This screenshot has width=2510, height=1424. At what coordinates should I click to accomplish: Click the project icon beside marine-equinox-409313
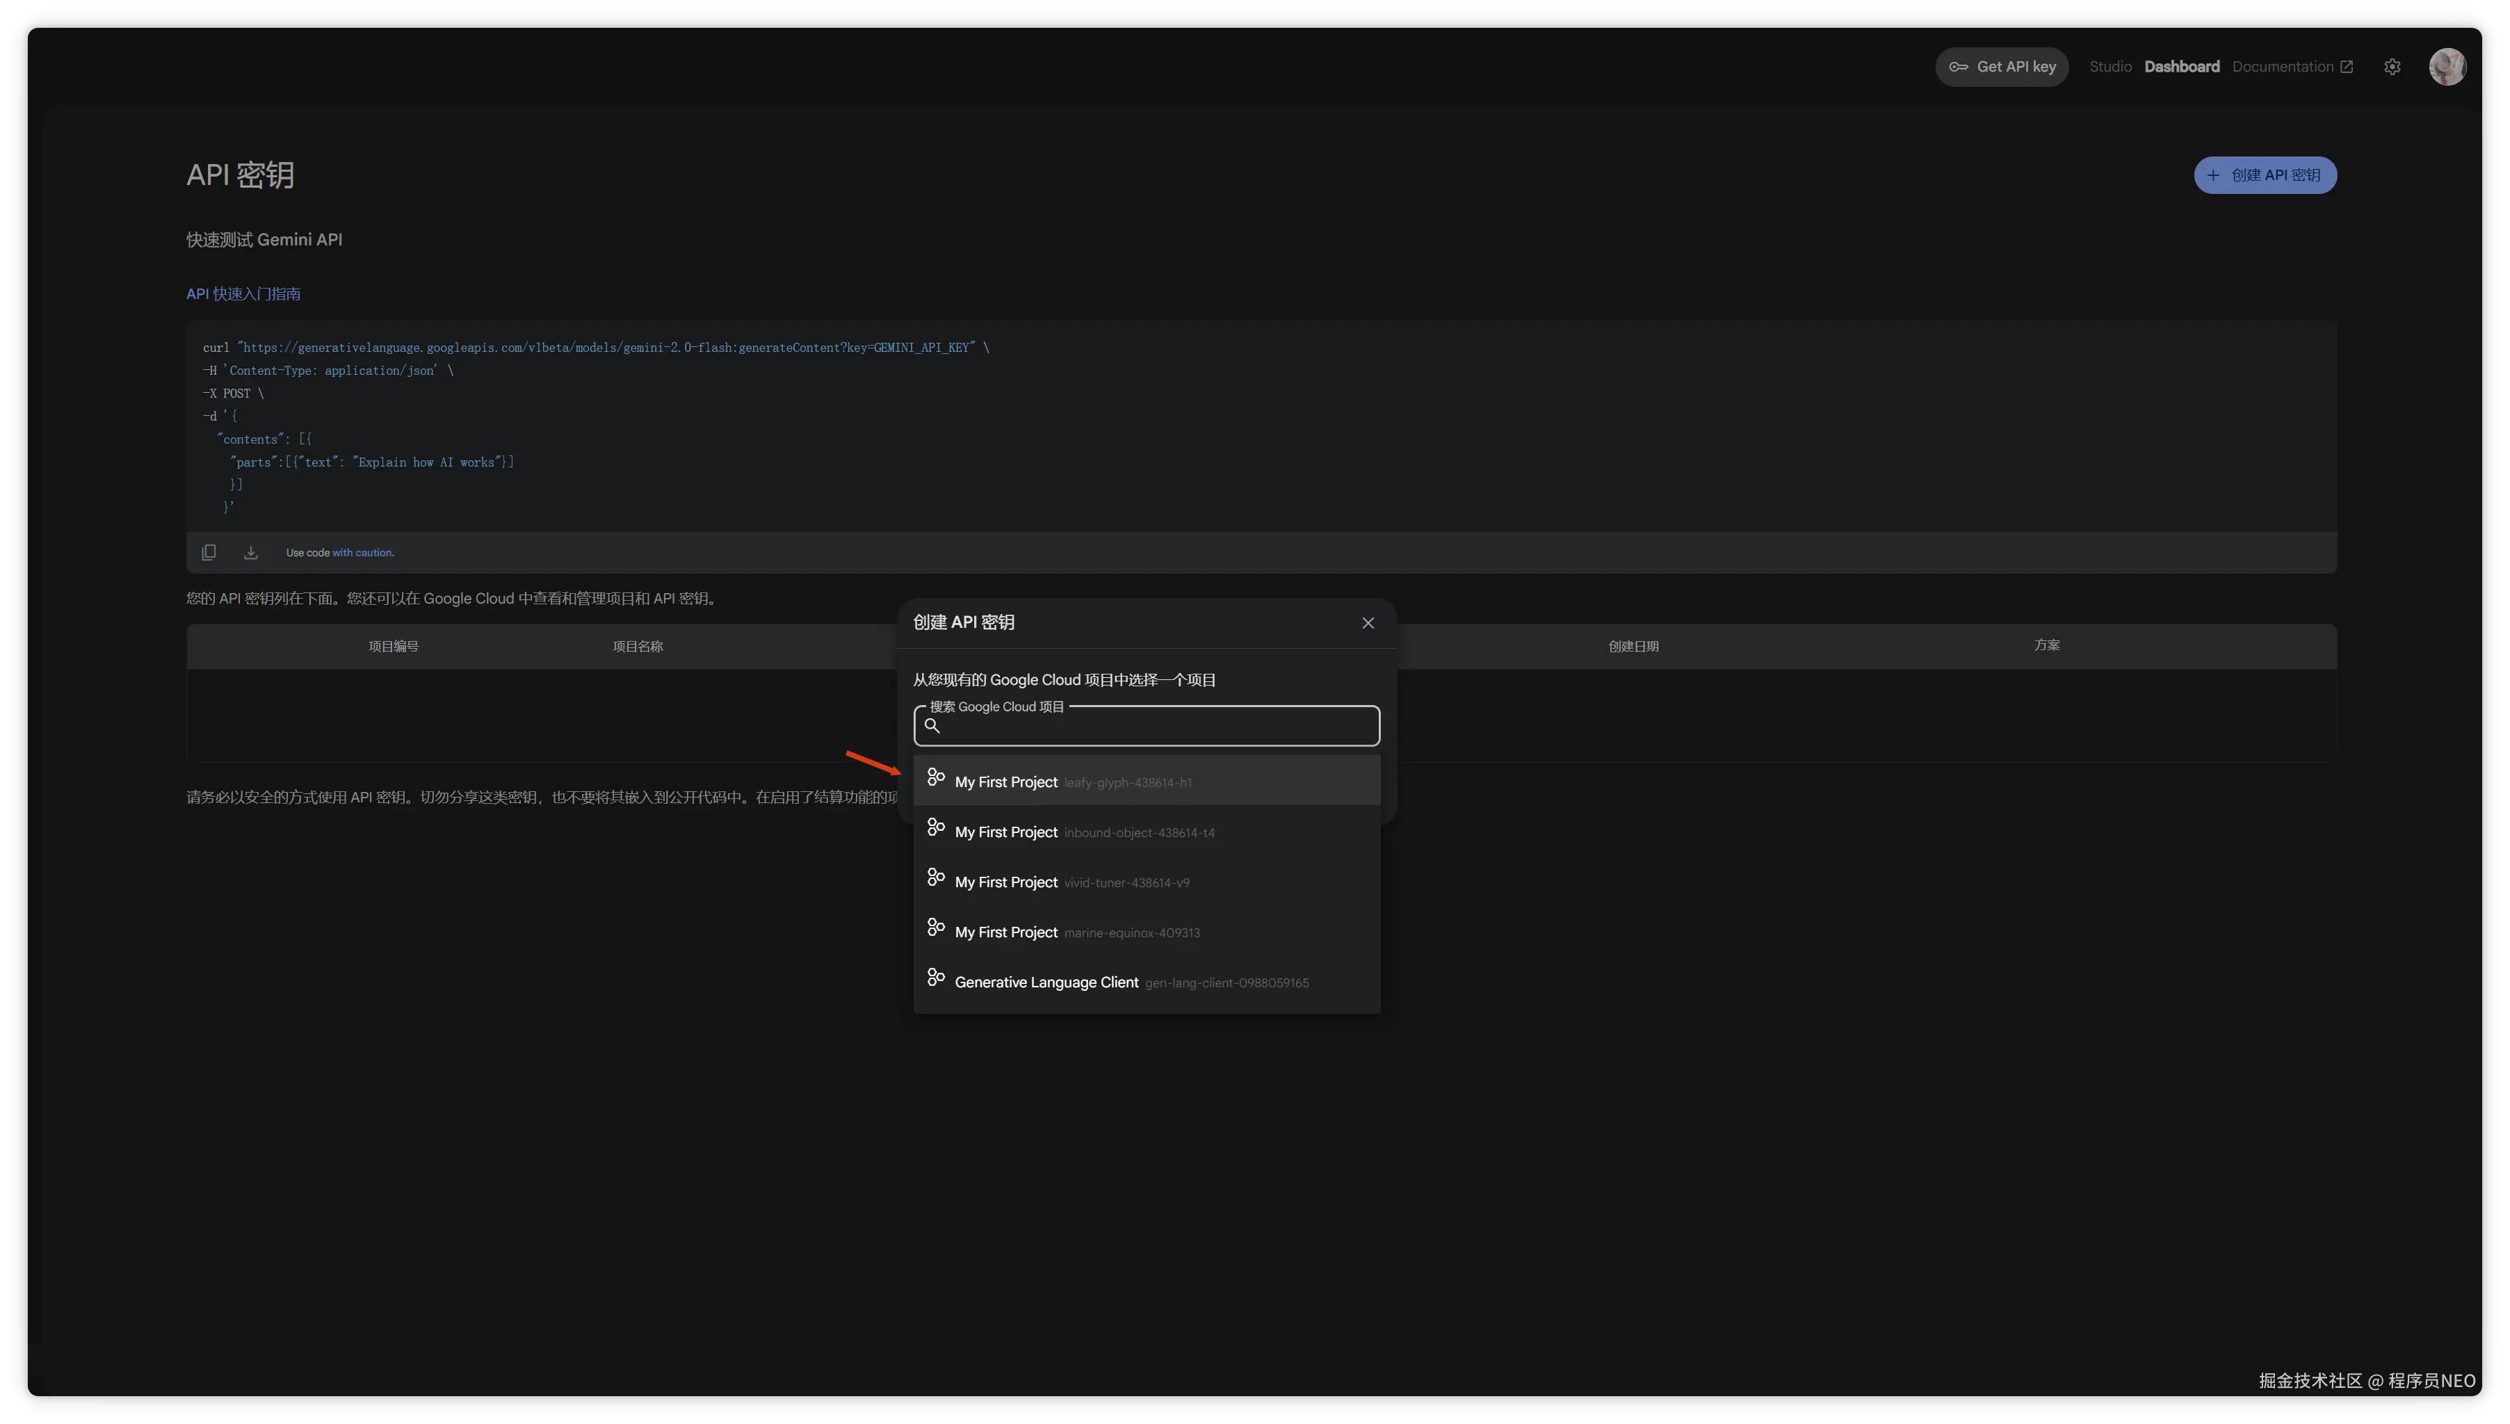pyautogui.click(x=936, y=927)
